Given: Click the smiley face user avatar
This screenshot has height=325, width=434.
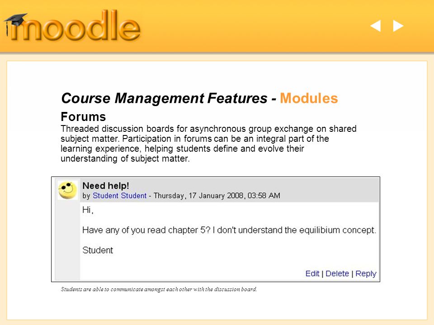Looking at the screenshot, I should point(67,190).
